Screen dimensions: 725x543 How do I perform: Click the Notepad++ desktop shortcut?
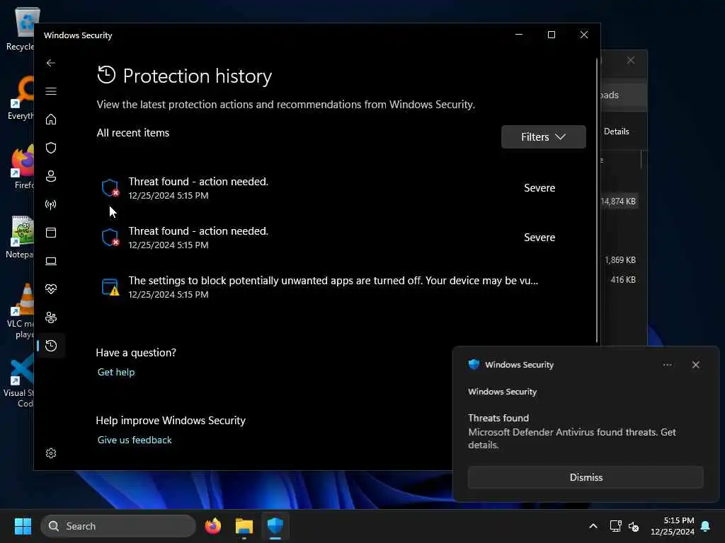click(19, 237)
